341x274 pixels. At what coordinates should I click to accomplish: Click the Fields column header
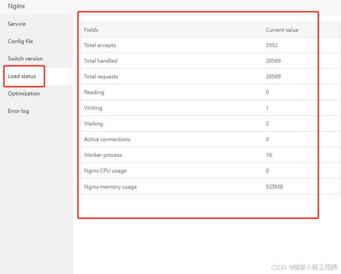point(91,30)
